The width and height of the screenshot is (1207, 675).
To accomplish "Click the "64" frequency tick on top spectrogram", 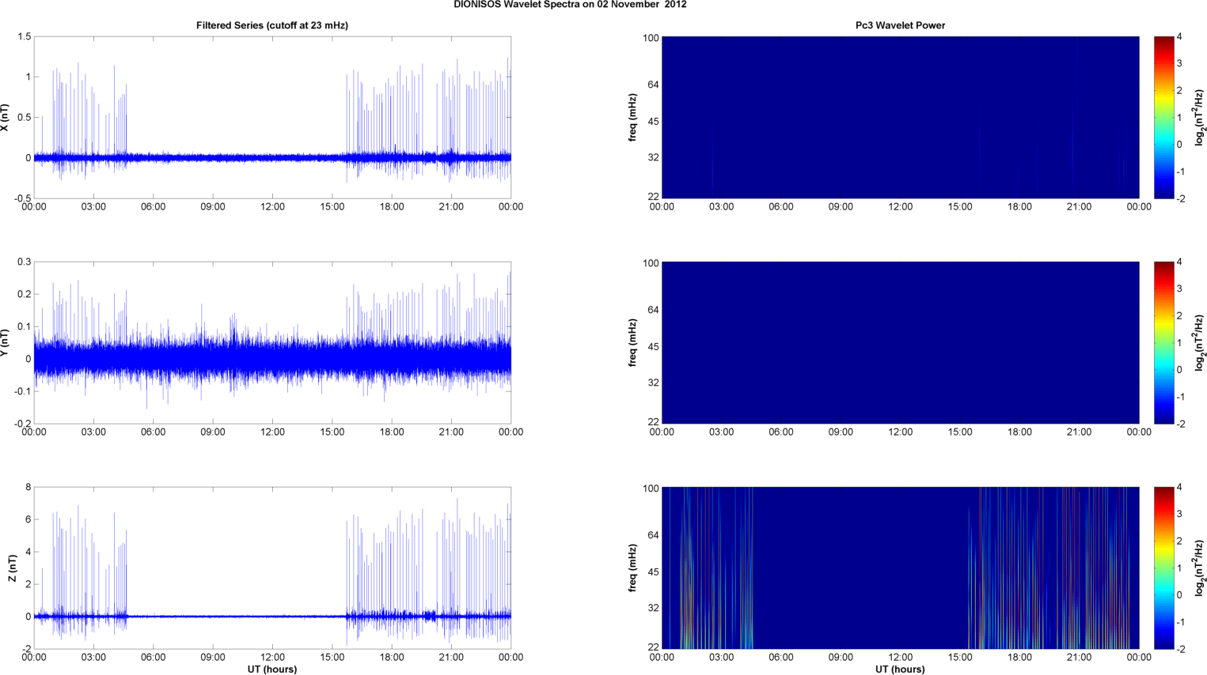I will [x=653, y=85].
